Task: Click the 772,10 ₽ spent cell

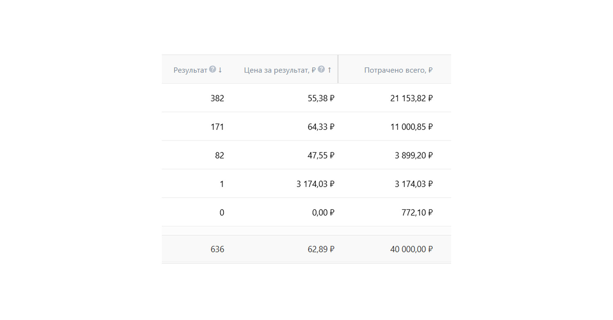Action: pyautogui.click(x=417, y=213)
